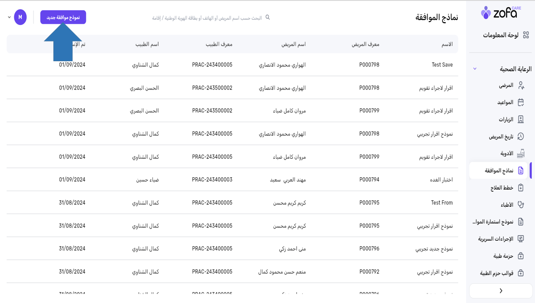535x303 pixels.
Task: Collapse the healthcare (الرعاية الصحية) section
Action: [x=475, y=69]
